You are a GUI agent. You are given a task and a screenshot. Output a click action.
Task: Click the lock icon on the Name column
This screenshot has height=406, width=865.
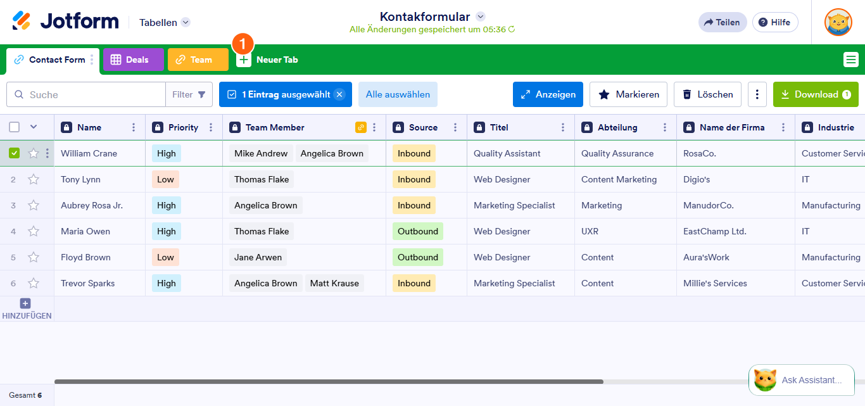click(69, 127)
